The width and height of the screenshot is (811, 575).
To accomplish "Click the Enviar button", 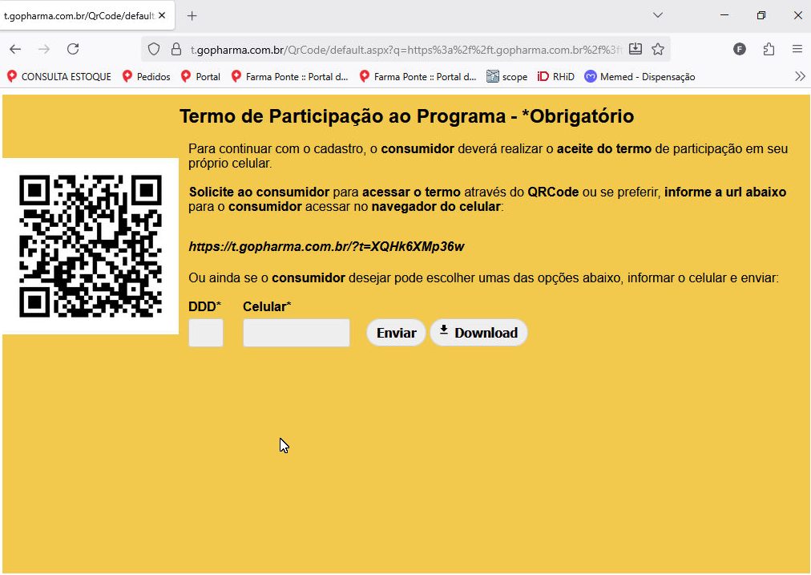I will tap(396, 333).
